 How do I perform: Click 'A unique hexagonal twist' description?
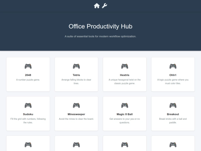[x=125, y=82]
